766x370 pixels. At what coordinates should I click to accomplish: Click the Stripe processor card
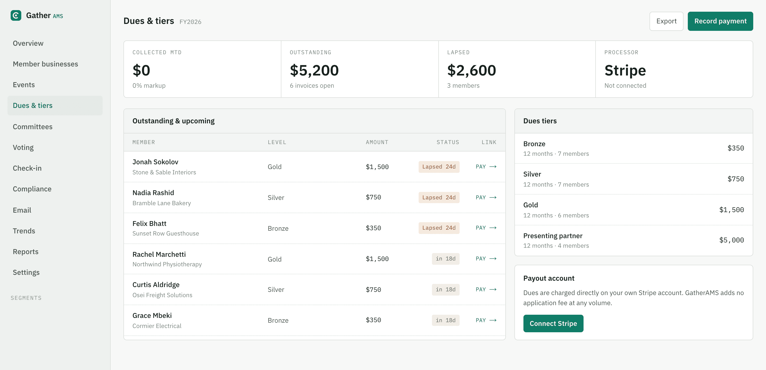point(674,69)
